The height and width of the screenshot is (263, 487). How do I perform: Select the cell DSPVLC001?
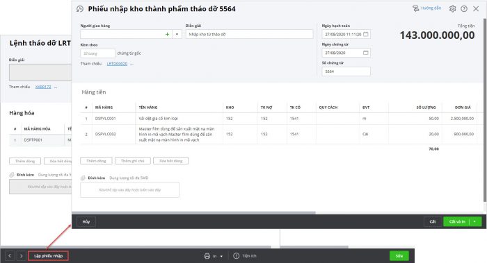point(106,119)
